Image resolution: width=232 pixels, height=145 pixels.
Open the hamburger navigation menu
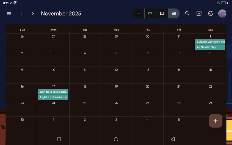tap(9, 14)
